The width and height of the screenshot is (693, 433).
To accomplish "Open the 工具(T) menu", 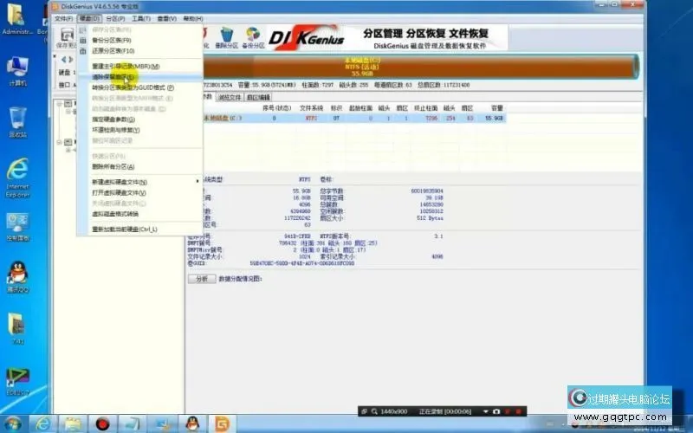I will coord(129,18).
